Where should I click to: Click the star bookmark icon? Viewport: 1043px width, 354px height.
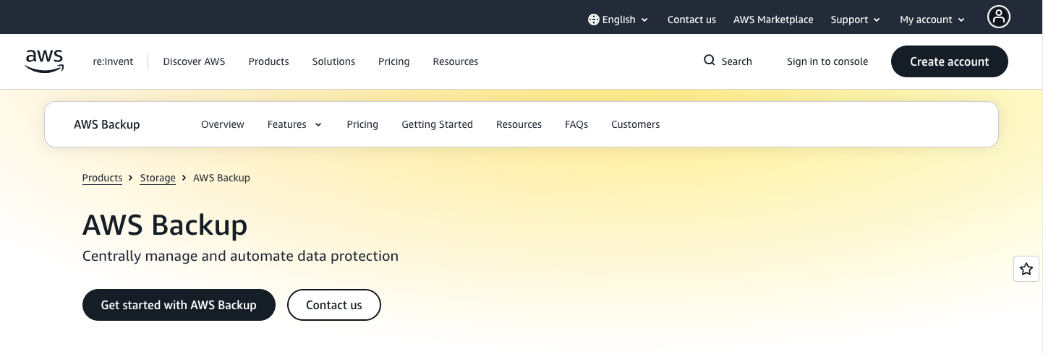(1026, 269)
